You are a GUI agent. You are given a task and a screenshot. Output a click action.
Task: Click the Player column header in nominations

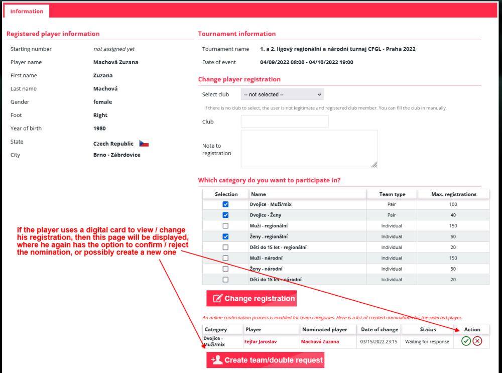(272, 329)
